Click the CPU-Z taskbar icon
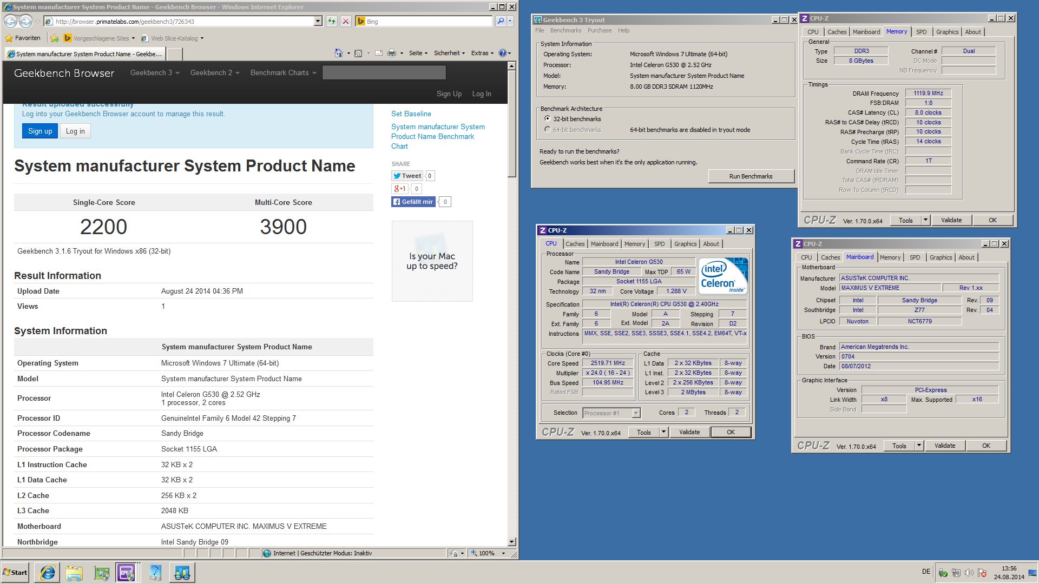Image resolution: width=1039 pixels, height=584 pixels. pyautogui.click(x=126, y=573)
